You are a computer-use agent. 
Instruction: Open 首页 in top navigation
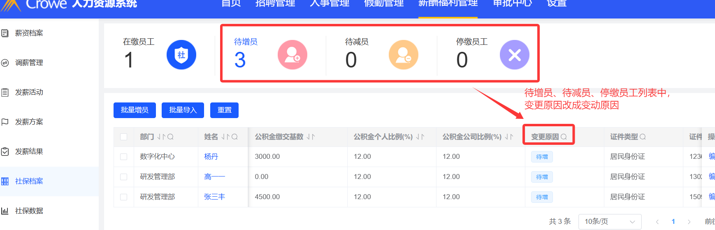click(x=231, y=3)
